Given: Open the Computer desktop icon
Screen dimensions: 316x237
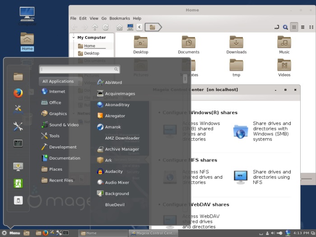Looking at the screenshot, I should point(27,16).
